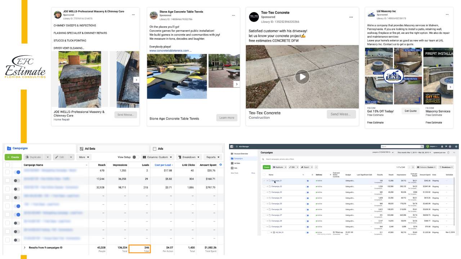Open options menu on Tex-Tex Concrete ad
Viewport: 461px width, 259px height.
click(x=351, y=17)
